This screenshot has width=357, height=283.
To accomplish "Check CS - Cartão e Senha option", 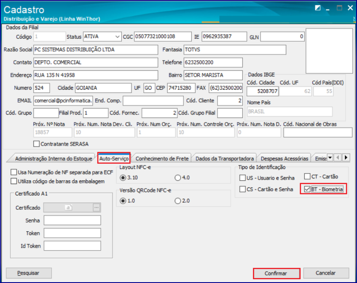I will coord(242,189).
